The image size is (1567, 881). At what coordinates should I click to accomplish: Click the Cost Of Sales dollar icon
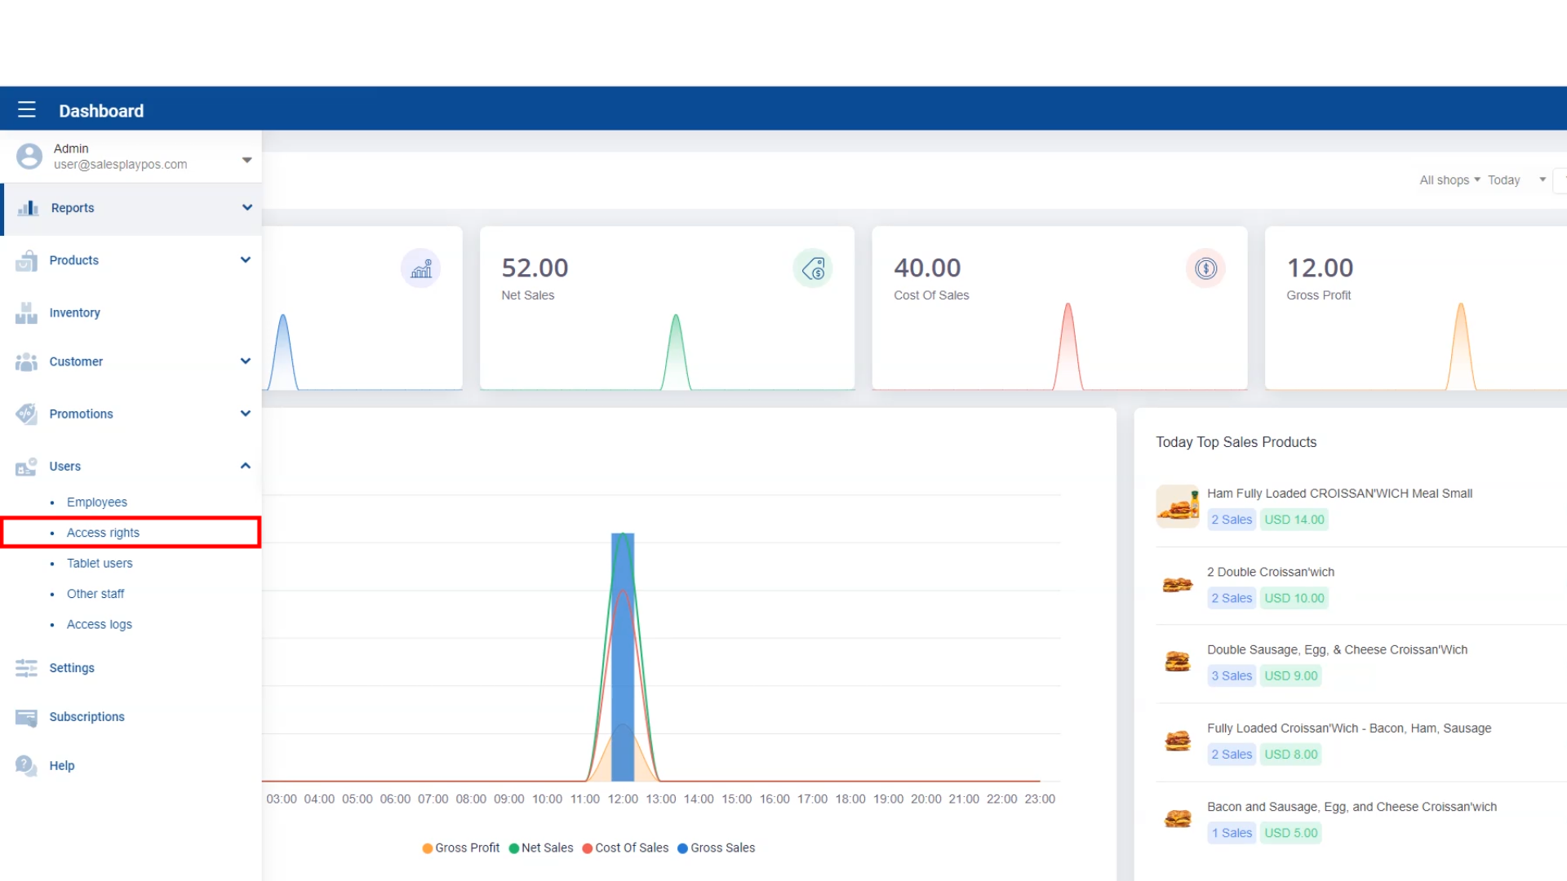click(x=1205, y=268)
